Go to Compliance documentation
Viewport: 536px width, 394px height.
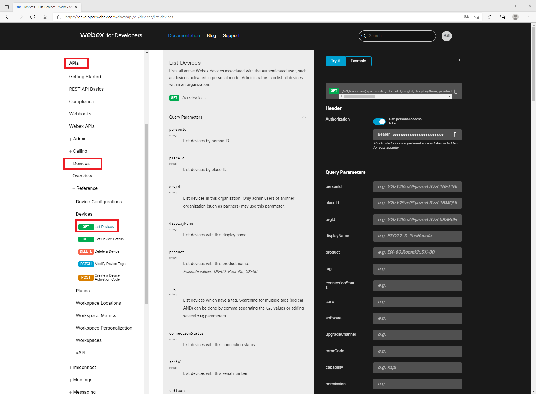[x=81, y=102]
